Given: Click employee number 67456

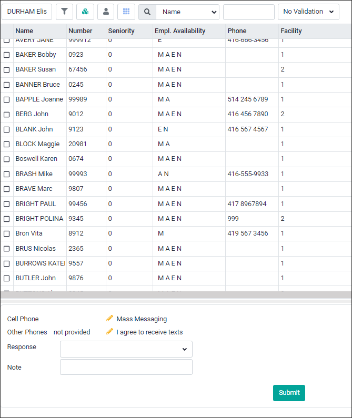Looking at the screenshot, I should coord(78,69).
